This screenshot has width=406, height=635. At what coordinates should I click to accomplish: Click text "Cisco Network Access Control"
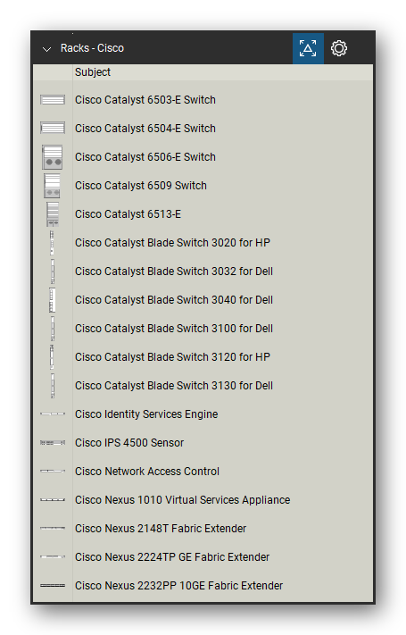tap(147, 472)
